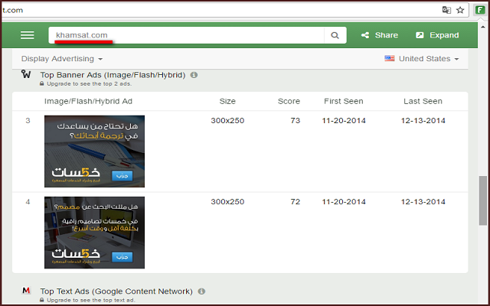
Task: Click the W icon beside Top Banner Ads
Action: tap(26, 75)
